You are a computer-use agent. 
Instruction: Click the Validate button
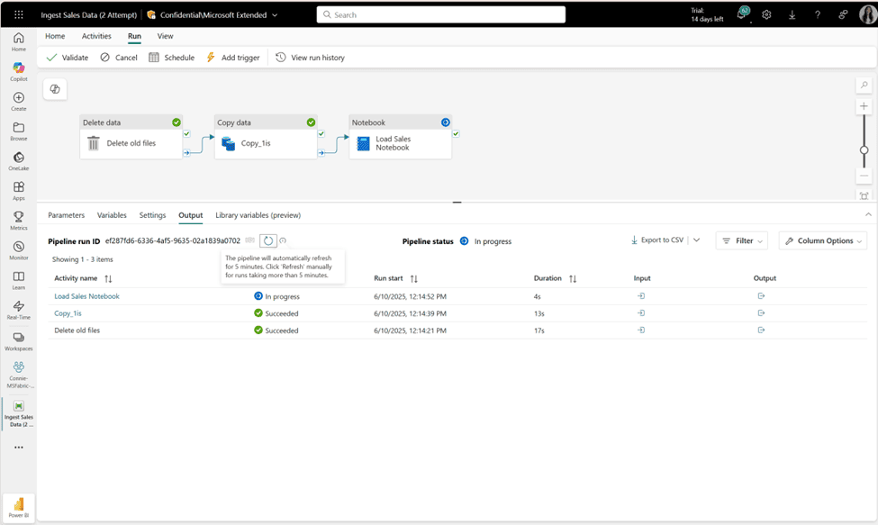(x=68, y=58)
